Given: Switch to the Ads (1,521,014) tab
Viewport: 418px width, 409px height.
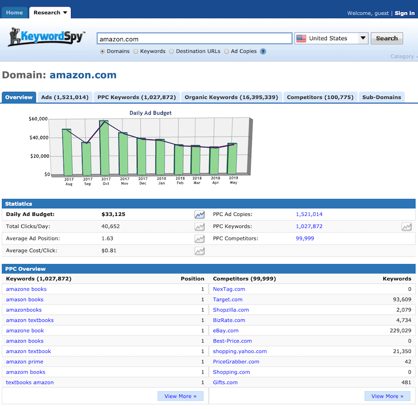Looking at the screenshot, I should point(65,97).
